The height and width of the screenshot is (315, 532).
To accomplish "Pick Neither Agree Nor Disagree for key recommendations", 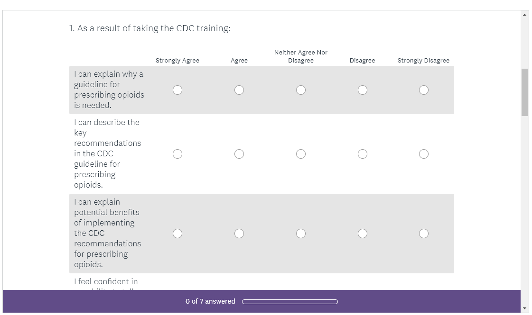I will [301, 154].
